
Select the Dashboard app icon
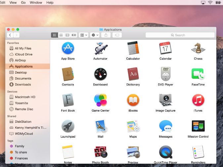[100, 74]
